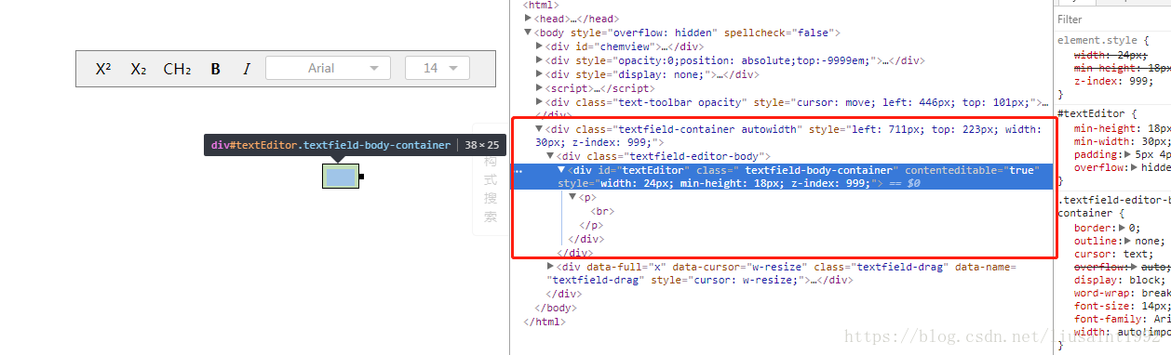The width and height of the screenshot is (1171, 355).
Task: Expand the head element node
Action: click(x=528, y=19)
